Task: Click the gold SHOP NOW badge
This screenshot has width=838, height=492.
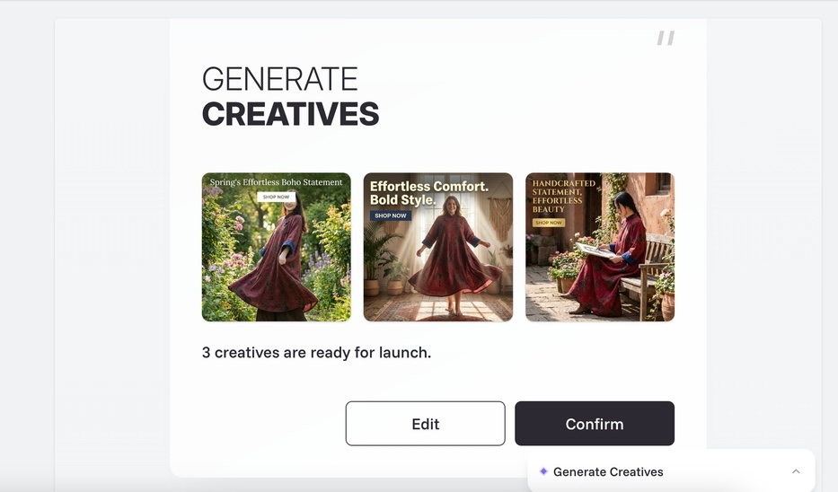Action: pos(548,223)
